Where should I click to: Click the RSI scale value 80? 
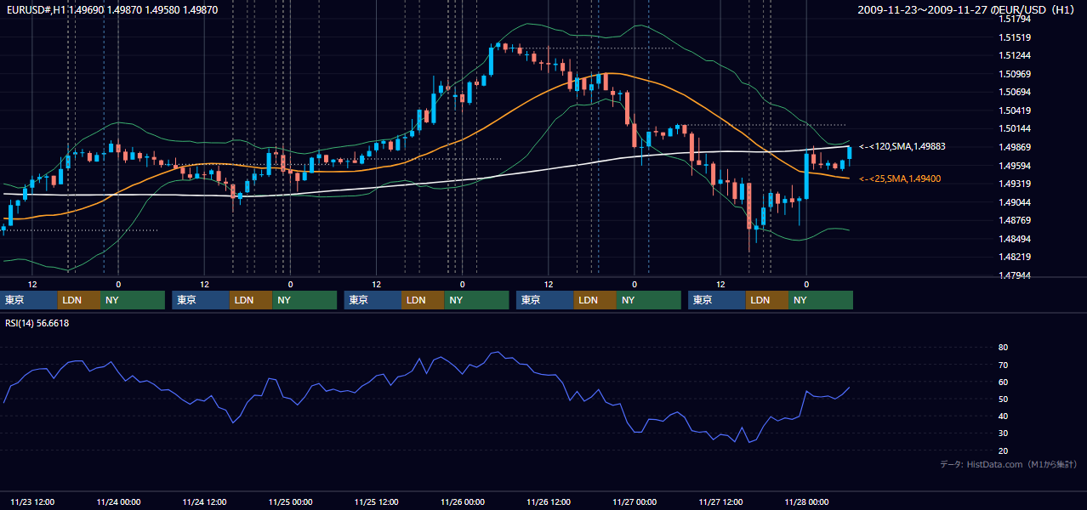1003,348
